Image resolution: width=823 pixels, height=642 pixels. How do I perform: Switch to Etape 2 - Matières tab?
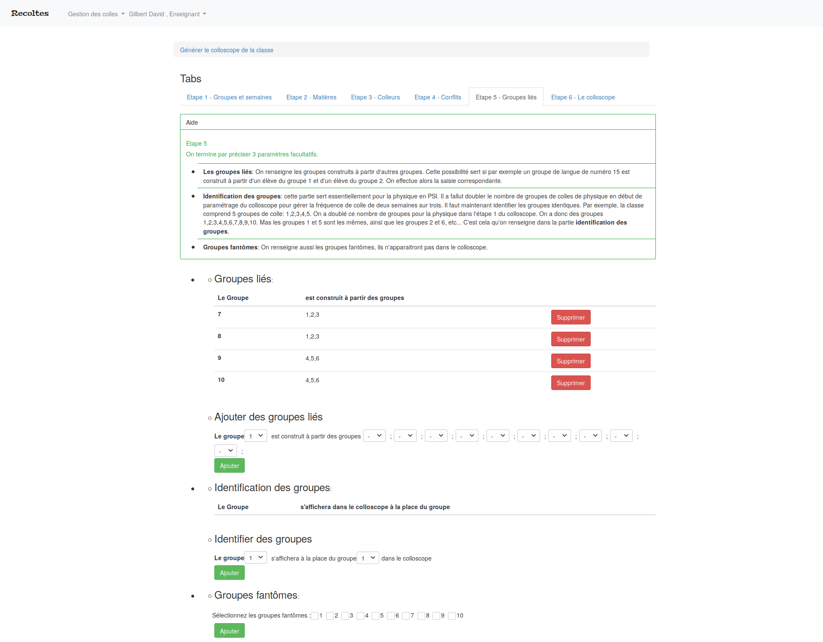click(311, 97)
